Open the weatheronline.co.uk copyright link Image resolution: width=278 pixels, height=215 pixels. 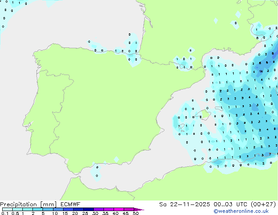241,211
